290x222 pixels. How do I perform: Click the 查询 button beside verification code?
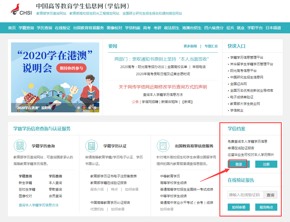click(x=270, y=195)
